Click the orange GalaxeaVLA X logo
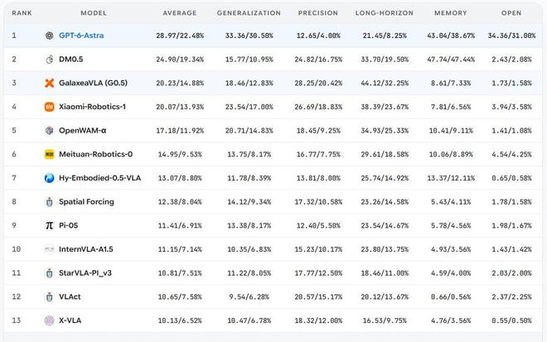Screen dimensions: 547x342 (x=49, y=83)
